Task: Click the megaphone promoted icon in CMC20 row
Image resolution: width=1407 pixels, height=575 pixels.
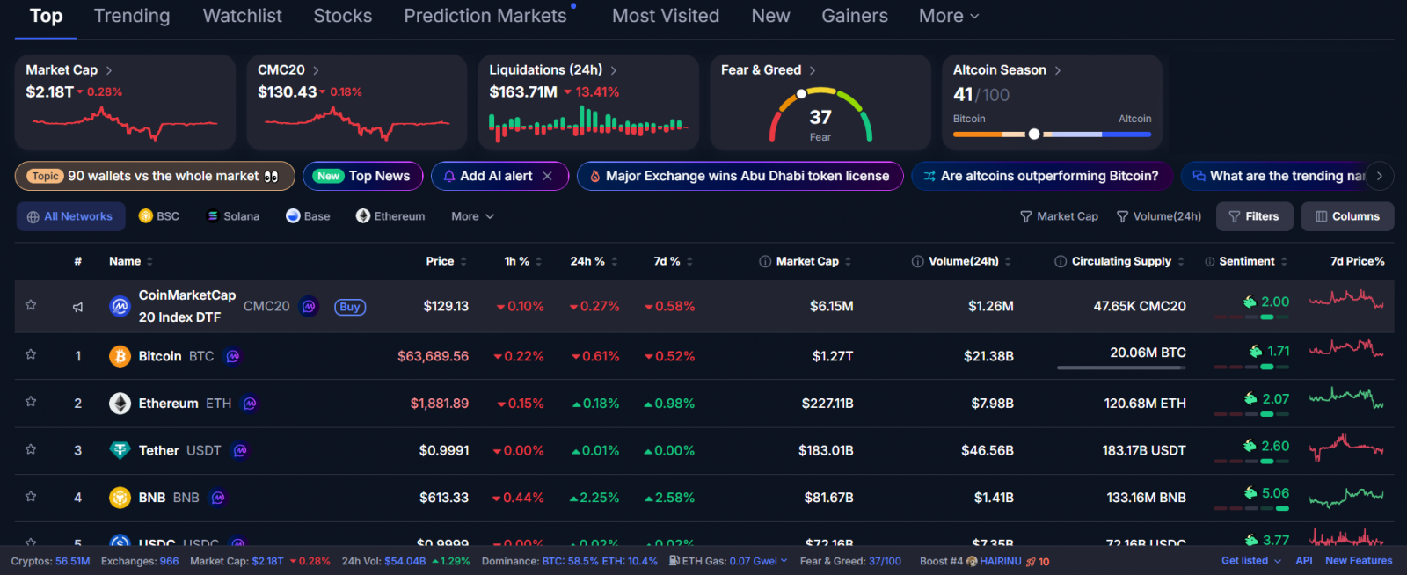Action: pyautogui.click(x=78, y=307)
